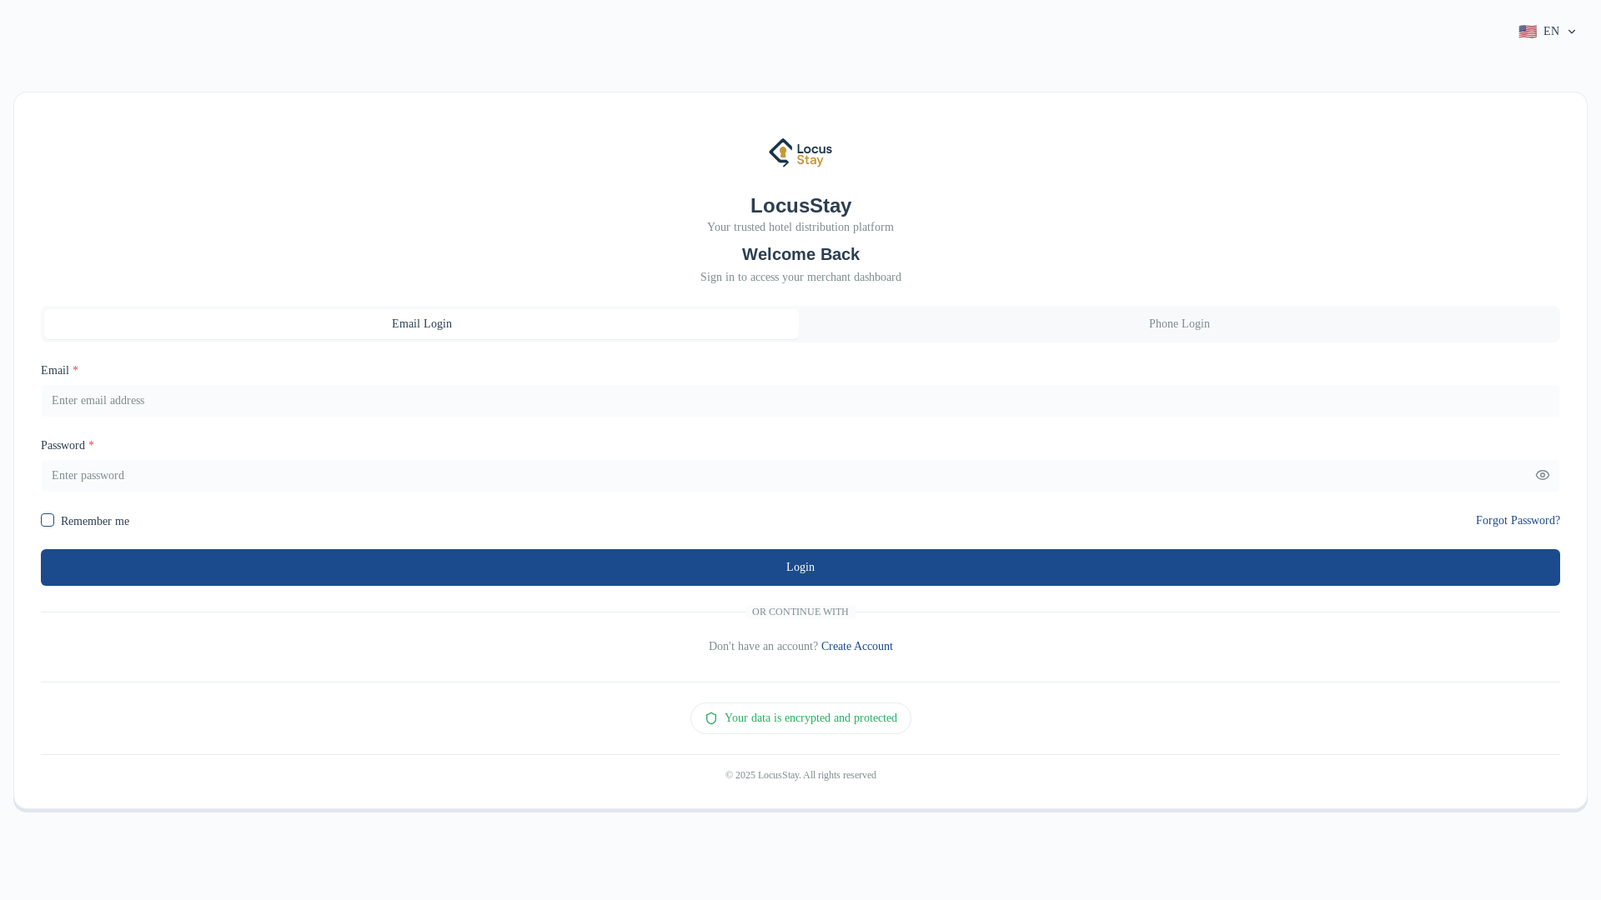Click the 'Remember me' label
The width and height of the screenshot is (1601, 900).
pyautogui.click(x=95, y=522)
